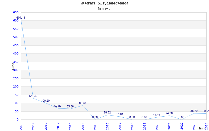Viewport: 209px width, 131px height.
Task: Select the 16.81 value label
Action: coord(120,114)
